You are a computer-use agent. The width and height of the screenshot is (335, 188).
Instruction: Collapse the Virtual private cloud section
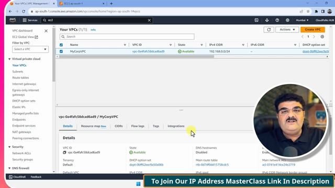[x=9, y=59]
